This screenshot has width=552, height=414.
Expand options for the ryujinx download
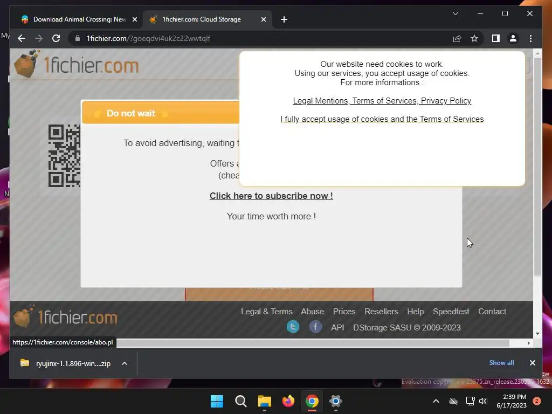pyautogui.click(x=125, y=363)
